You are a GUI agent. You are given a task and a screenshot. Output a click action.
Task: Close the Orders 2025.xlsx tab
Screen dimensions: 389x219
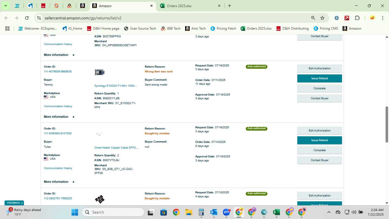(x=219, y=6)
